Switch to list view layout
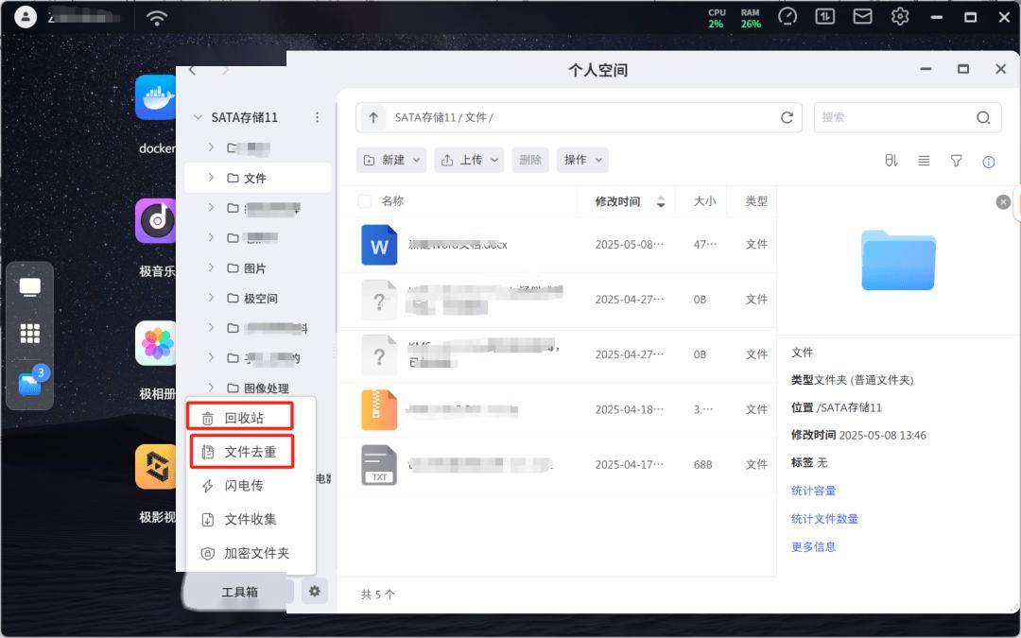Screen dimensions: 1021x638 [x=924, y=160]
